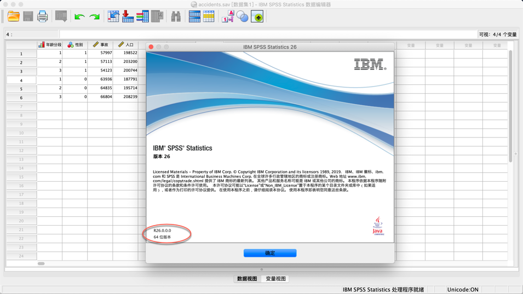
Task: Switch to 数据视图 tab
Action: (x=247, y=279)
